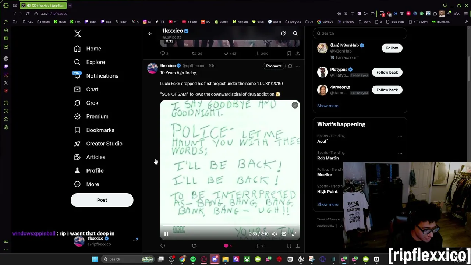
Task: Open the post's more options menu
Action: [x=297, y=66]
